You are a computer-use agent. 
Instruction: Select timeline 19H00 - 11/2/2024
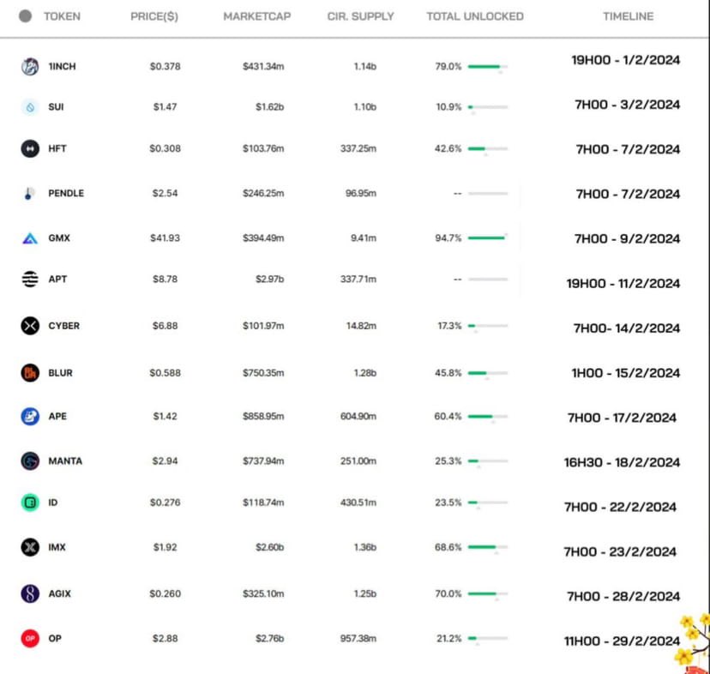point(623,284)
